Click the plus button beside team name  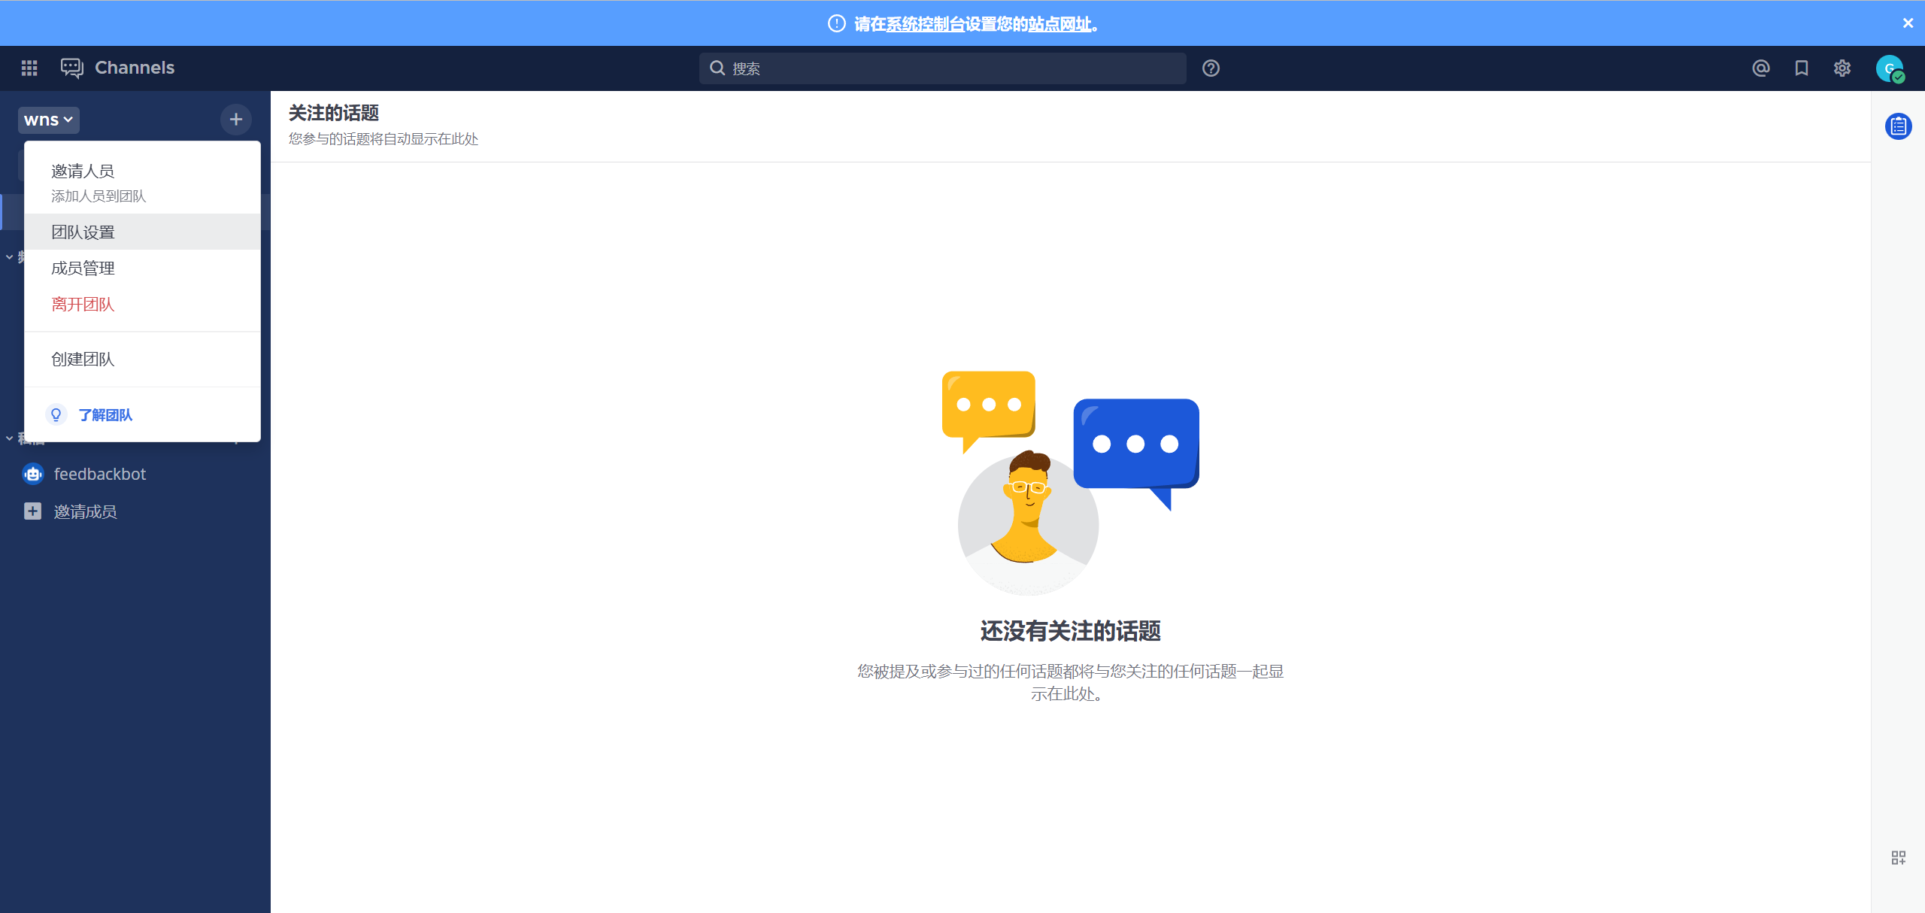tap(235, 119)
